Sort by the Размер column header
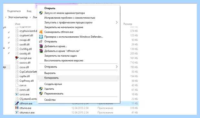The width and height of the screenshot is (200, 118). tap(128, 24)
